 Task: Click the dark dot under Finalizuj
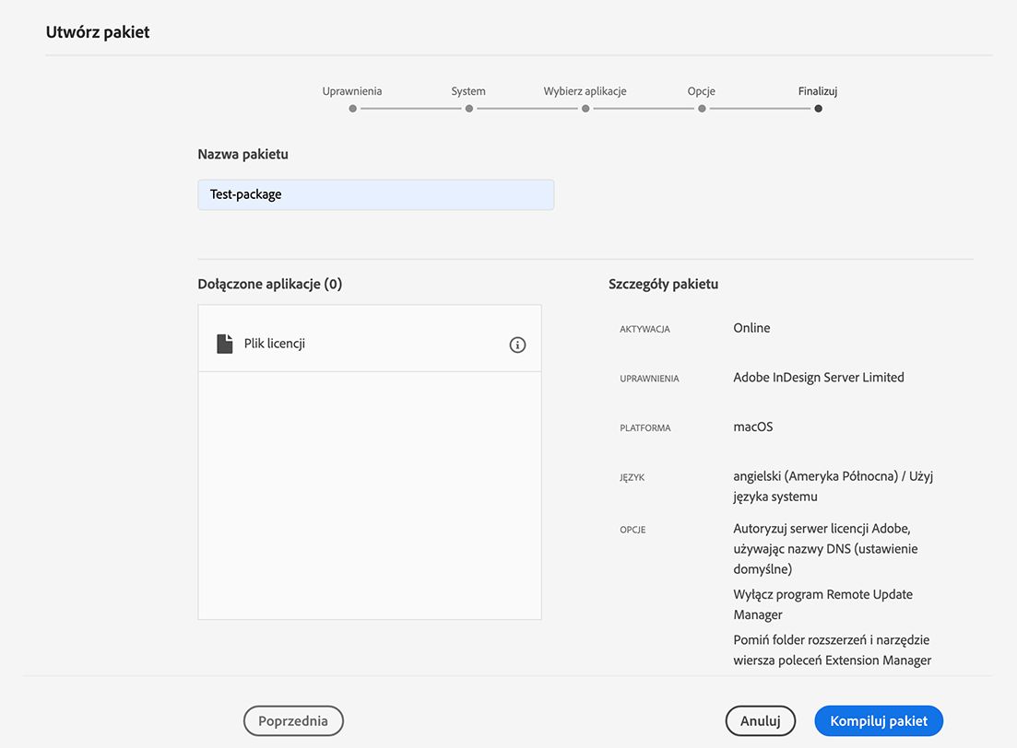click(x=818, y=109)
